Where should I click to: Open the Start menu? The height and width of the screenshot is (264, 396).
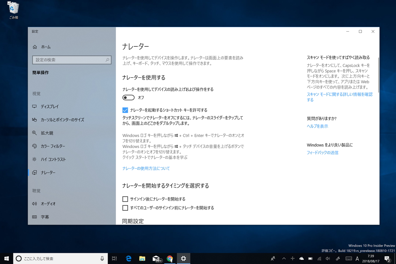pos(6,258)
